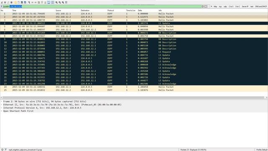Viewport: 268px width, 151px height.
Task: Expand Internet Protocol Version 4 row
Action: [x=2, y=108]
